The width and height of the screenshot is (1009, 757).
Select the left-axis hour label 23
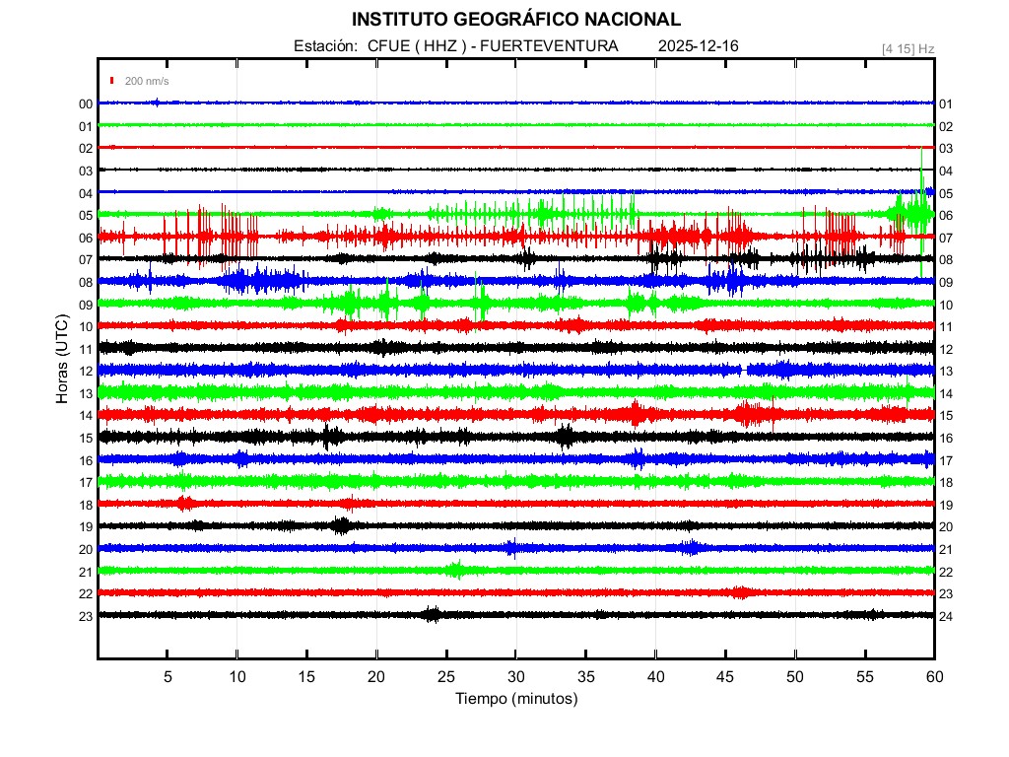(86, 616)
